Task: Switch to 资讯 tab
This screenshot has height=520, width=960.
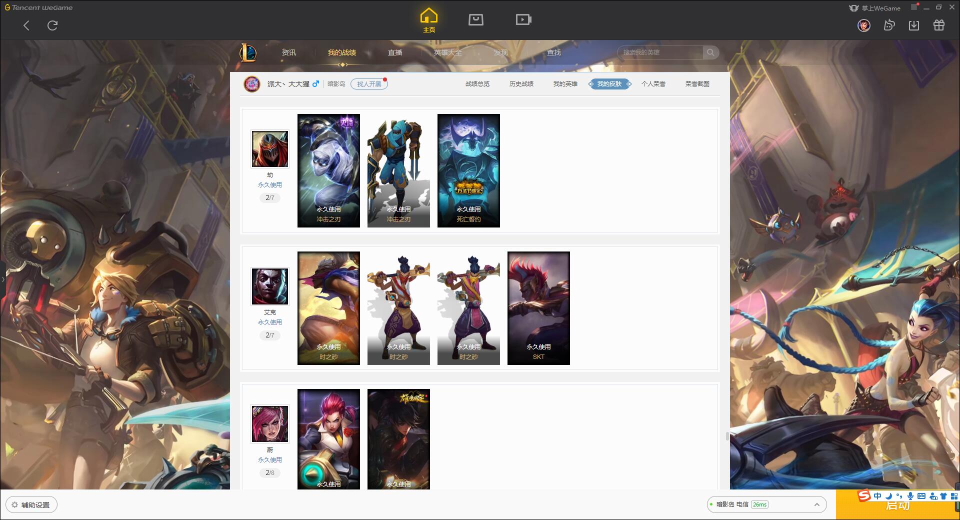Action: pyautogui.click(x=289, y=52)
